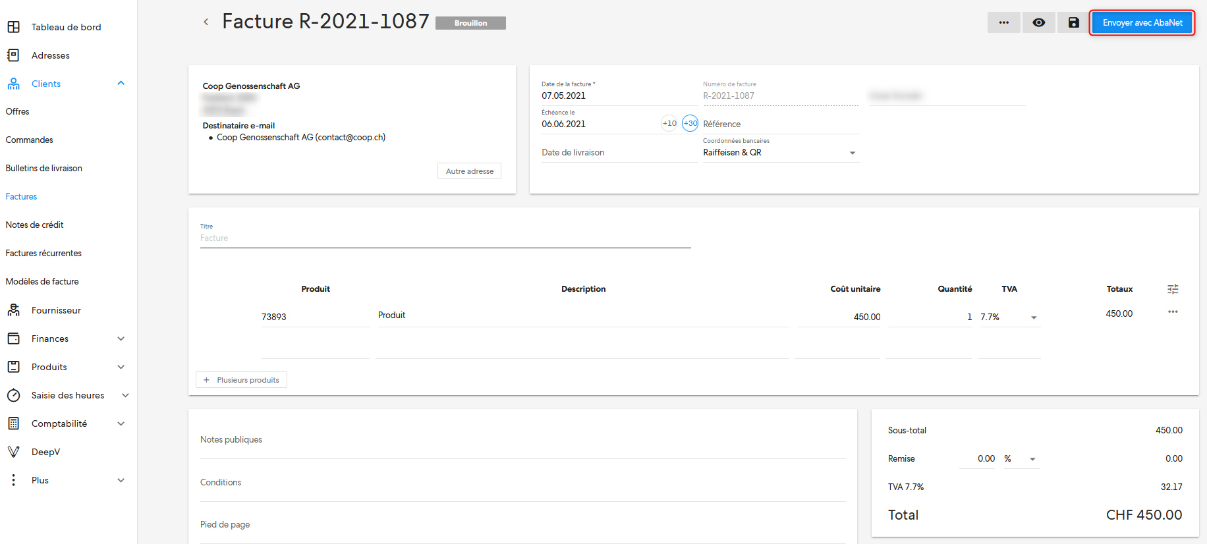Add items with Plusieurs produits button
1207x544 pixels.
pos(242,380)
